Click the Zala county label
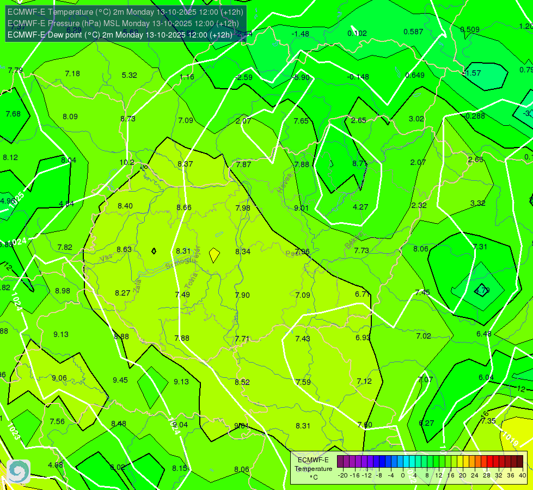This screenshot has width=533, height=490. click(x=137, y=286)
